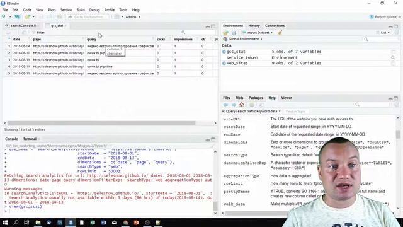The width and height of the screenshot is (403, 227).
Task: Click the data viewer horizontal scrollbar
Action: pos(101,123)
